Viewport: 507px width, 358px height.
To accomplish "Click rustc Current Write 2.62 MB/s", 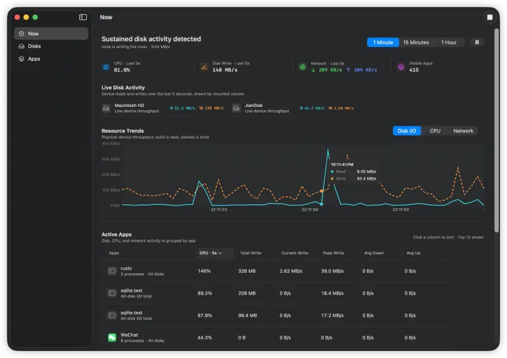I will point(291,271).
